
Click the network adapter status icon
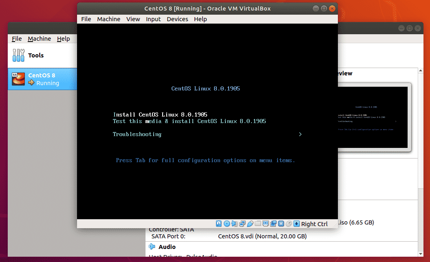243,223
